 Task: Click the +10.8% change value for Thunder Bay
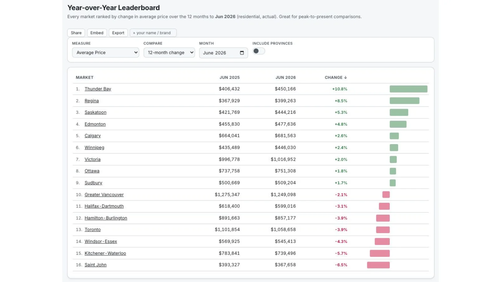(x=340, y=89)
